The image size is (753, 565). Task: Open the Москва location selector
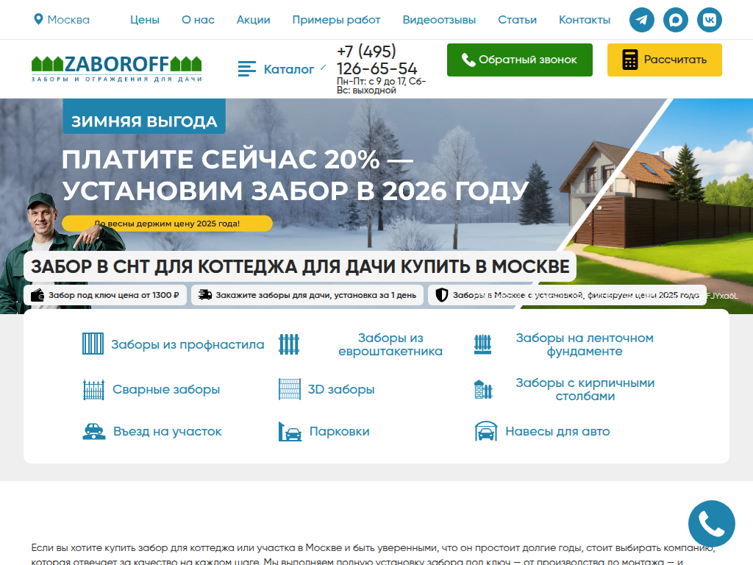click(x=63, y=20)
